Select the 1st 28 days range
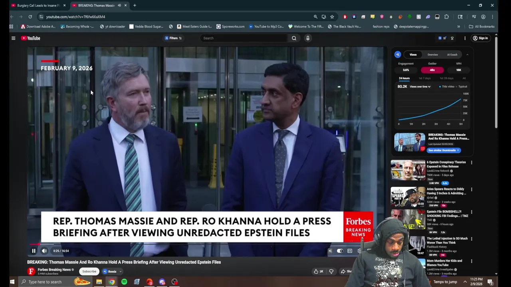 click(x=447, y=79)
